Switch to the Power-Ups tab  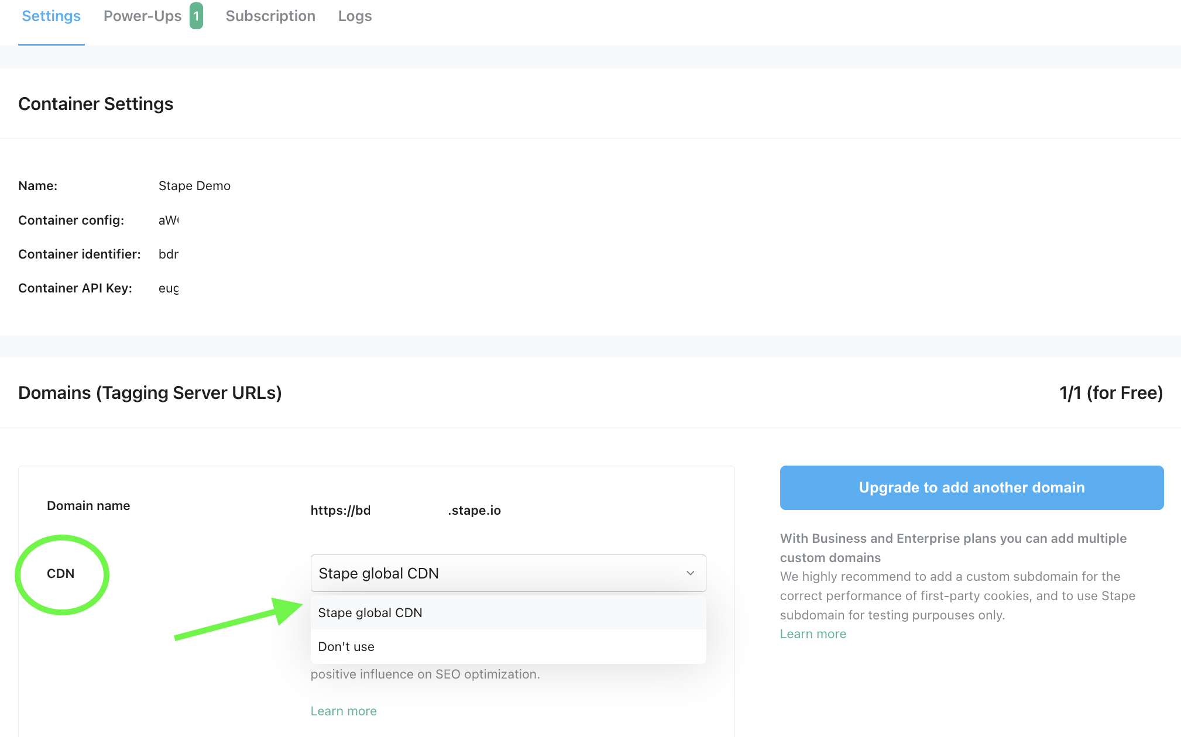pyautogui.click(x=142, y=16)
